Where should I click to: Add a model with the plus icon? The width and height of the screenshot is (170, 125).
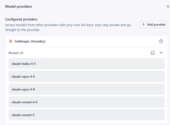pyautogui.click(x=161, y=53)
